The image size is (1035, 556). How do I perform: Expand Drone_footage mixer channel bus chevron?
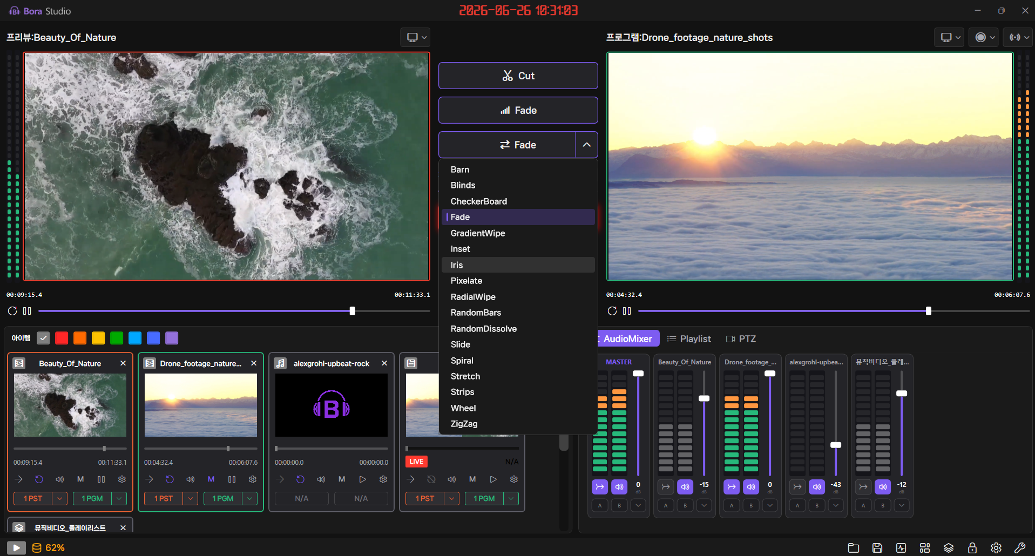770,506
